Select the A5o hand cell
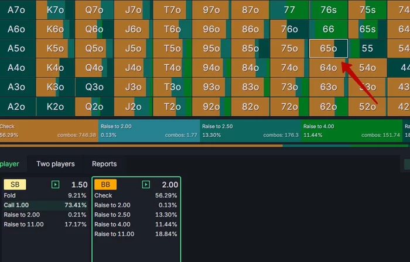The image size is (410, 262). pyautogui.click(x=17, y=49)
